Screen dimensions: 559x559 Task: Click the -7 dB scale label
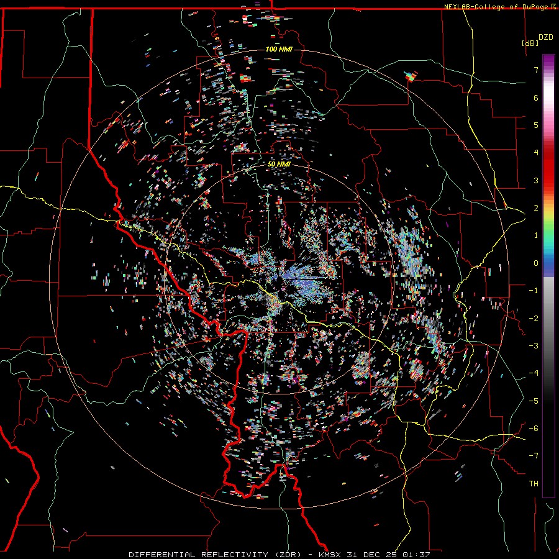[534, 456]
